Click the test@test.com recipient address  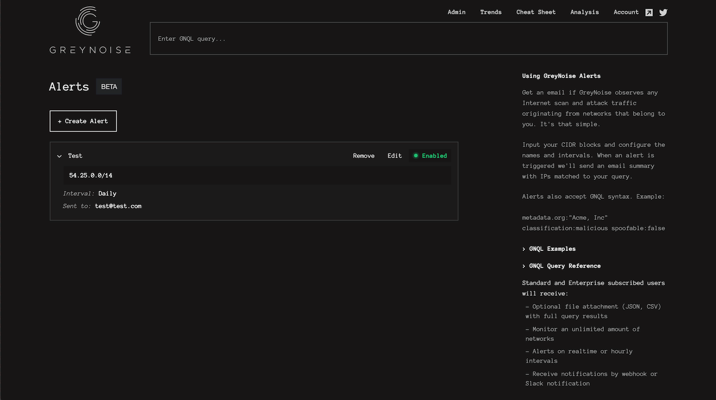click(x=118, y=206)
